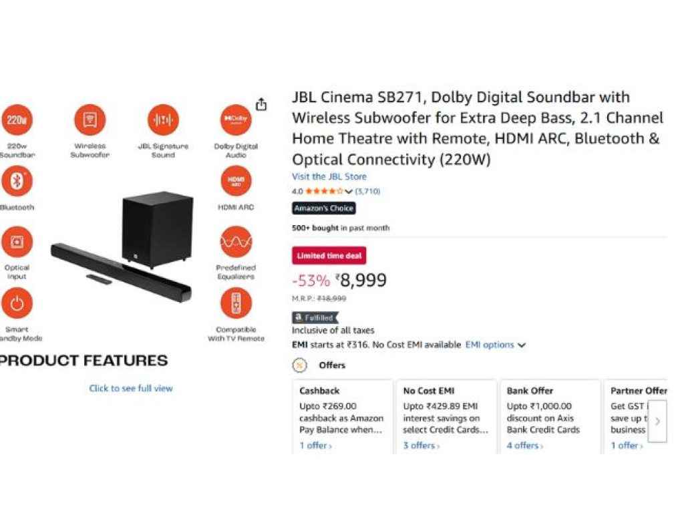Click the Predefined Equalizers icon
Viewport: 684px width, 505px height.
[x=235, y=240]
